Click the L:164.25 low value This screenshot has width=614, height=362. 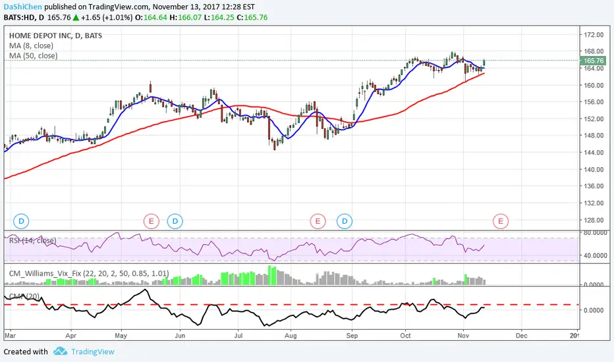(219, 18)
